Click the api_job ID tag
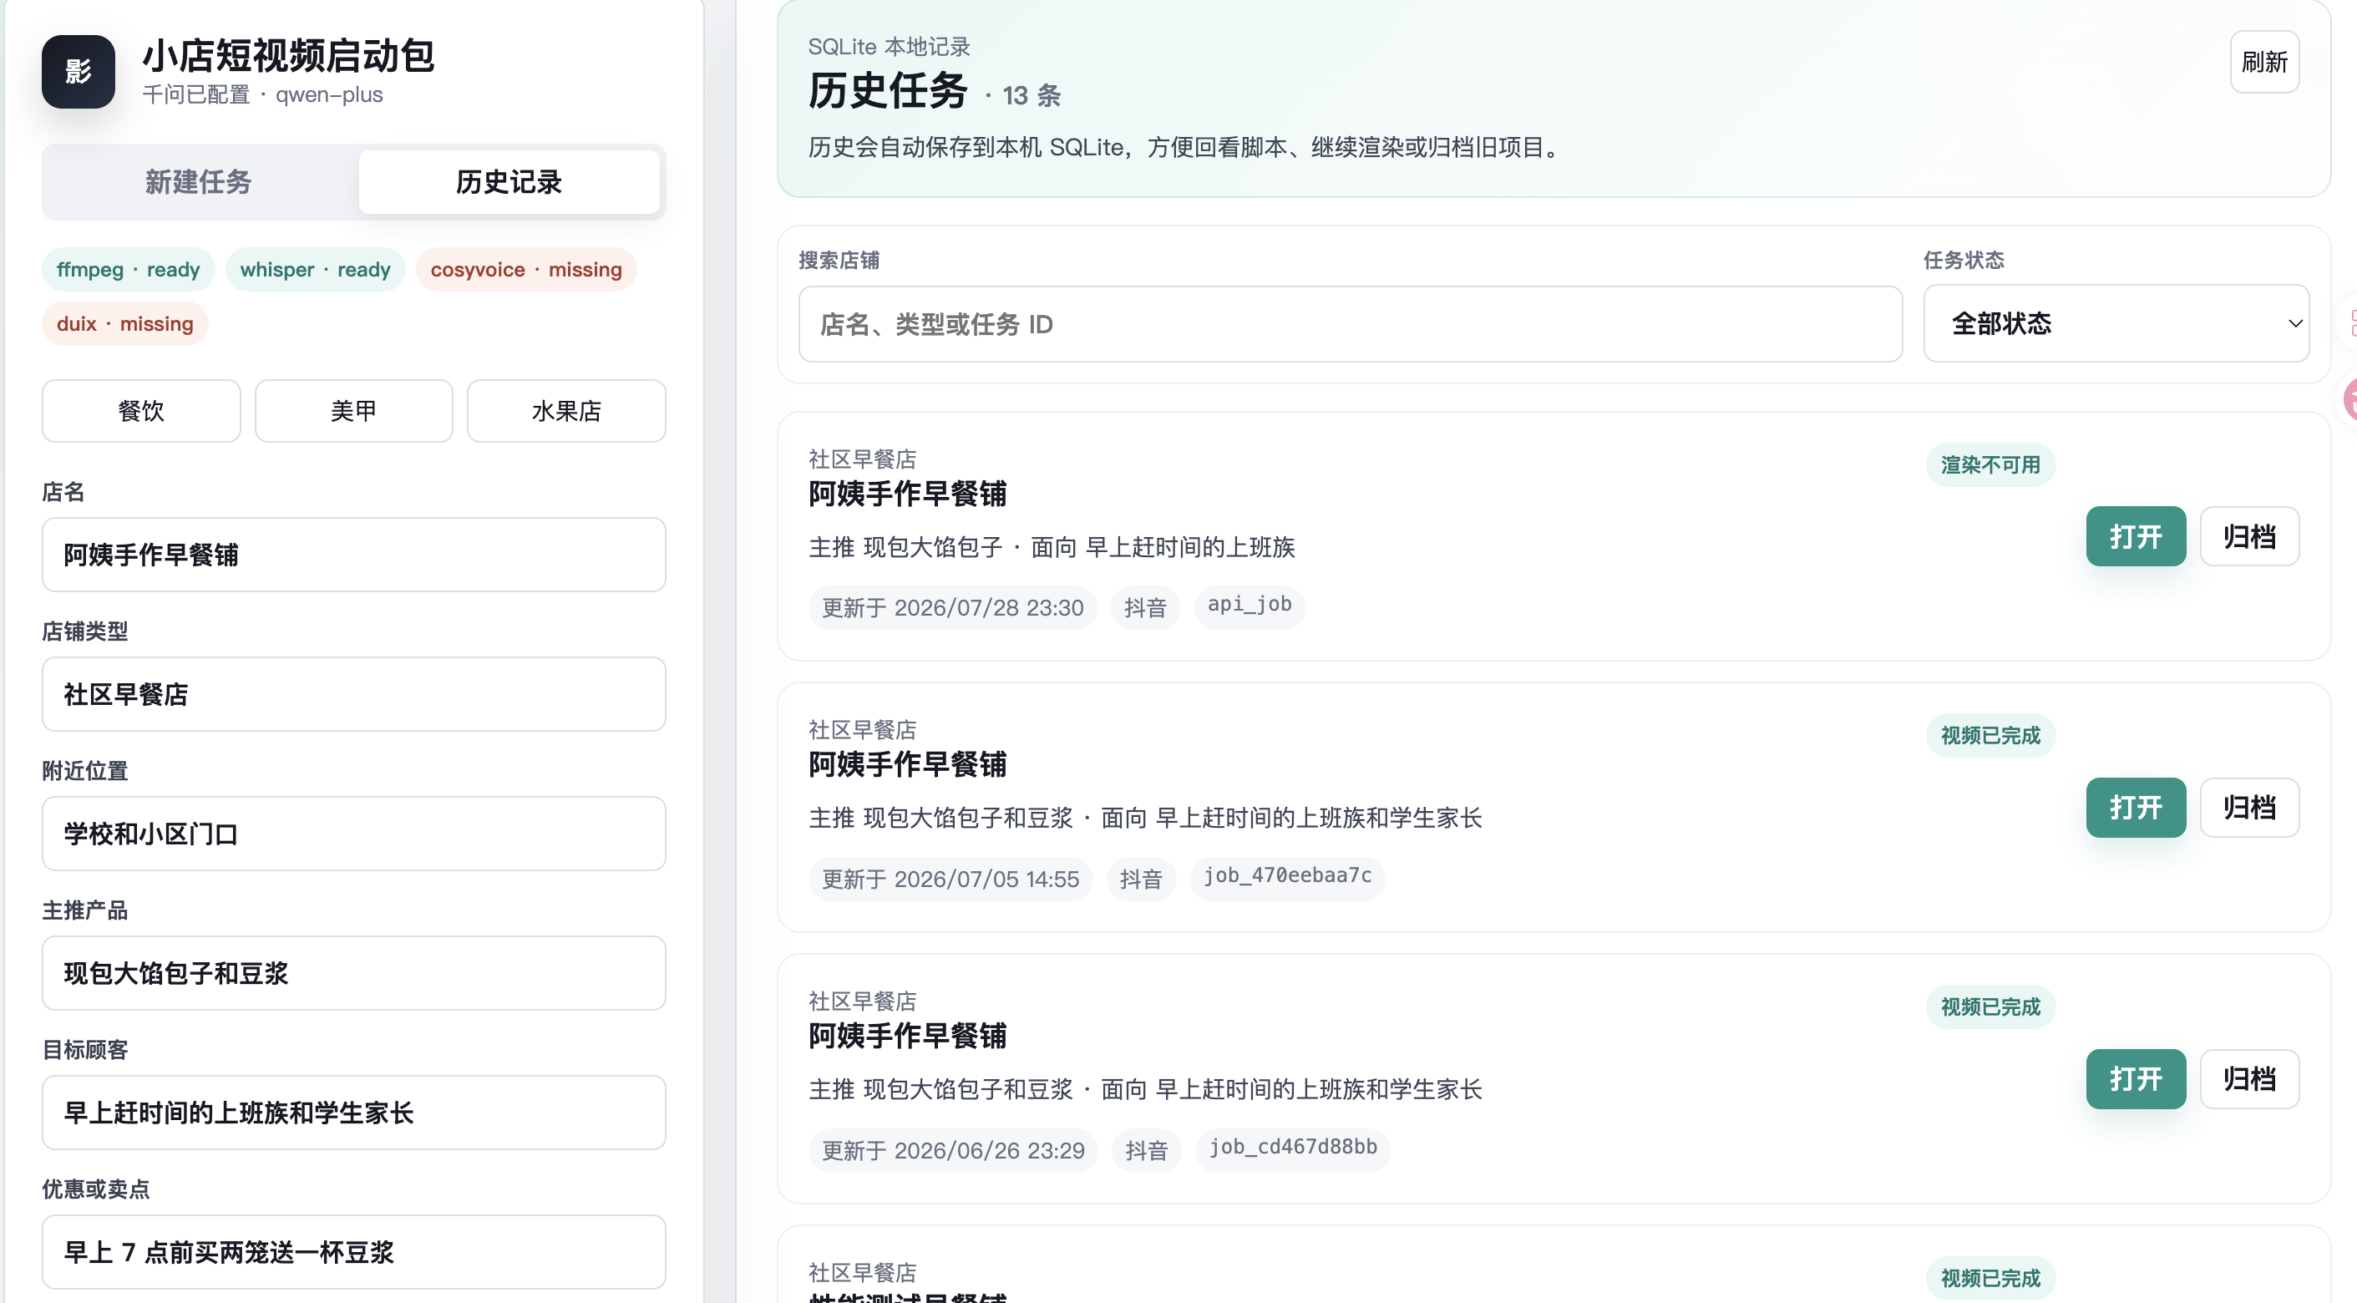Viewport: 2357px width, 1303px height. click(1249, 606)
